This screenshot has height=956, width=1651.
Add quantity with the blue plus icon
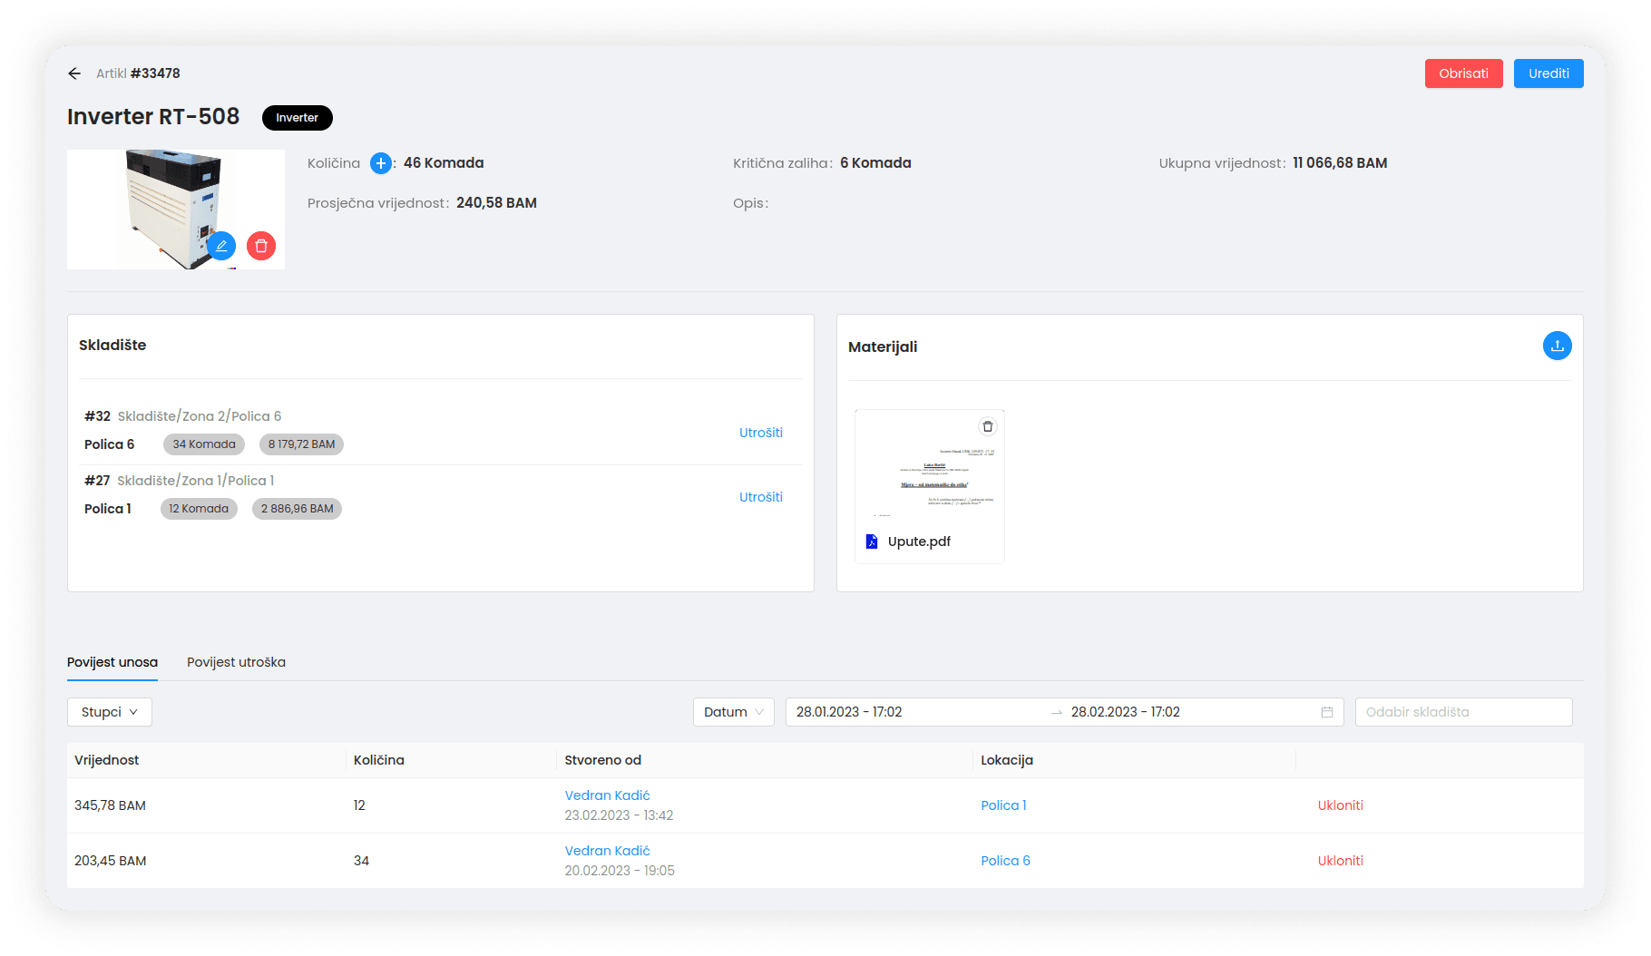(381, 163)
